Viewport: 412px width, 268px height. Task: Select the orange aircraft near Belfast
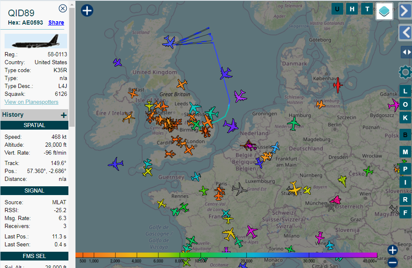pos(133,93)
